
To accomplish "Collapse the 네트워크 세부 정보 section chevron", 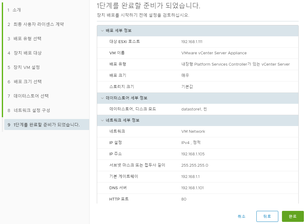I will [102, 120].
